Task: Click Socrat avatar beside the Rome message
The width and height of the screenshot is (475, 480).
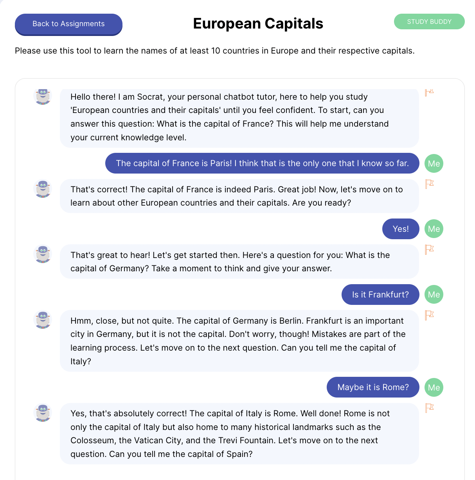Action: click(x=43, y=412)
